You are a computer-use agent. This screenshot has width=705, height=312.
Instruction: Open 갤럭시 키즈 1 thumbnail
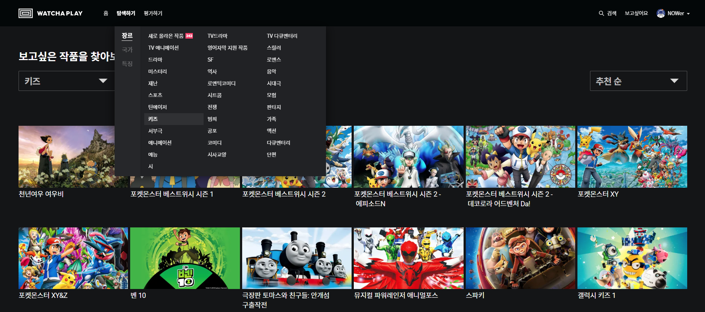coord(632,258)
